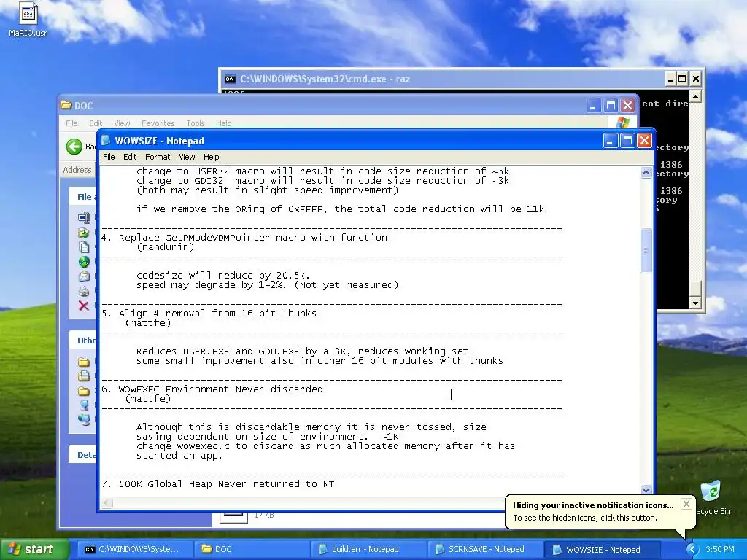Click heading '7. 500K Global Heap Never returned to NT'
Image resolution: width=747 pixels, height=560 pixels.
(217, 484)
